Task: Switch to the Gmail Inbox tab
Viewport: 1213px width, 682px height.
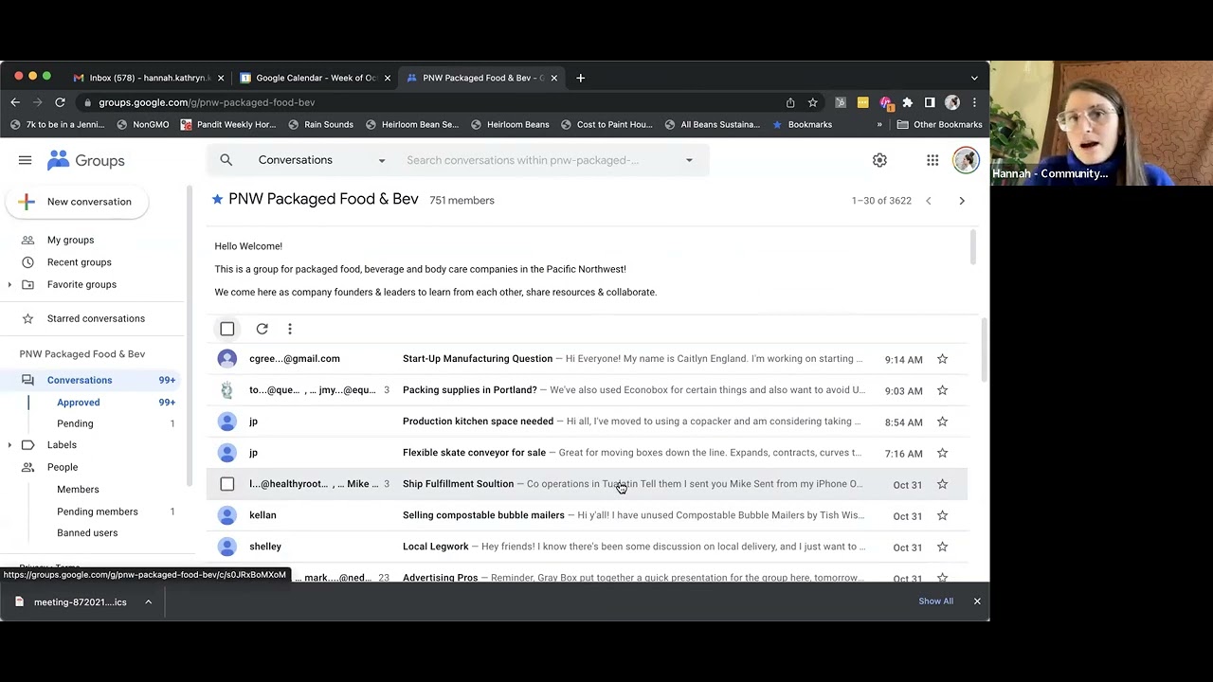Action: click(x=149, y=78)
